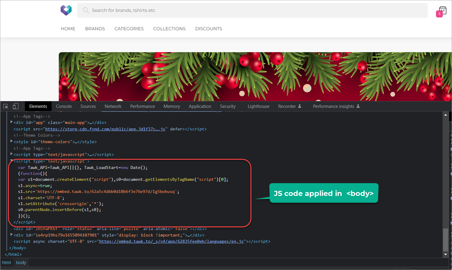Open the store-cdn.fynd.com app.js link
Viewport: 452px width, 270px height.
point(105,129)
